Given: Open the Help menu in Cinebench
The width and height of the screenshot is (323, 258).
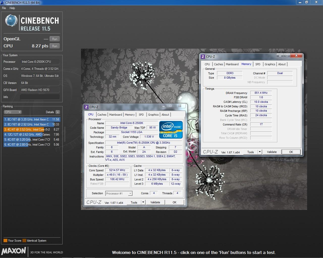Looking at the screenshot, I should (12, 8).
